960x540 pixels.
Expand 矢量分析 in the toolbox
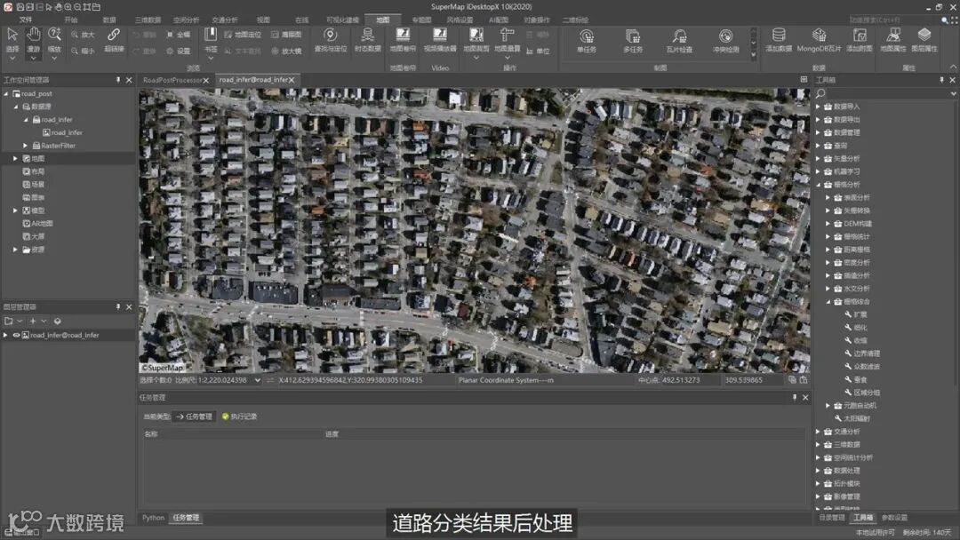click(x=819, y=158)
